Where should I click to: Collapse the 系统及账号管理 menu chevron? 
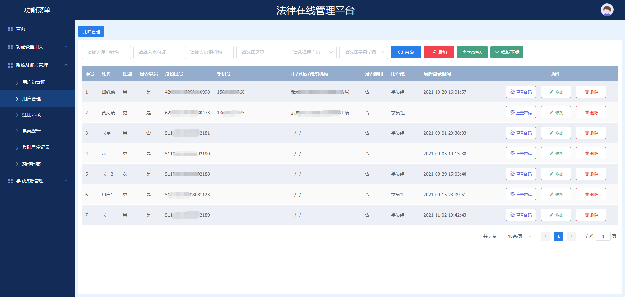[66, 65]
